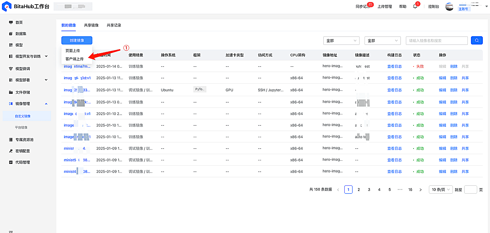Viewport: 490px width, 233px height.
Task: Switch to the 共享记录 tab
Action: 114,25
